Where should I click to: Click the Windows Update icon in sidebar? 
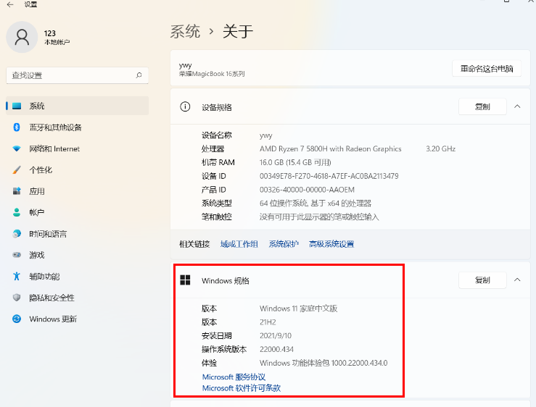click(17, 319)
